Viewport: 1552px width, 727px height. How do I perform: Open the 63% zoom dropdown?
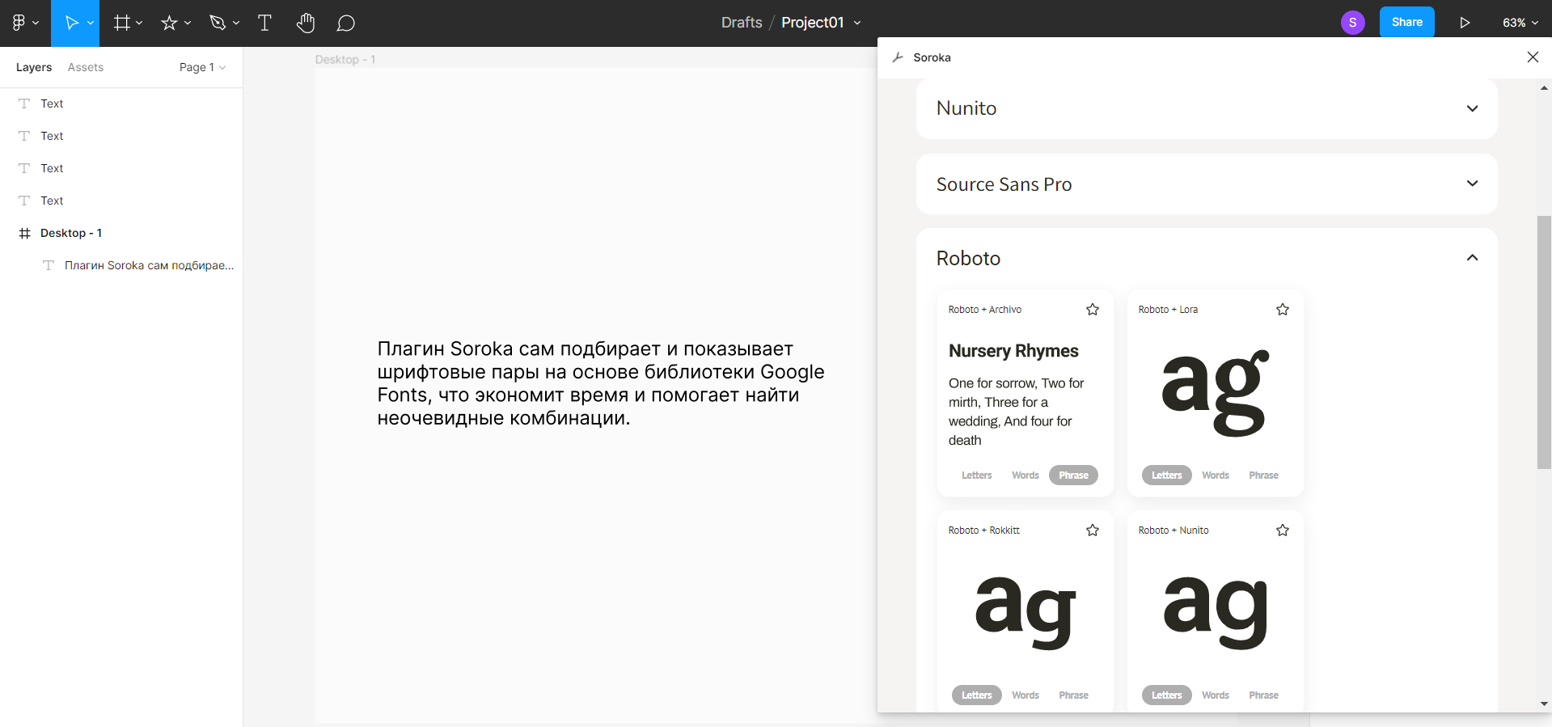coord(1520,23)
